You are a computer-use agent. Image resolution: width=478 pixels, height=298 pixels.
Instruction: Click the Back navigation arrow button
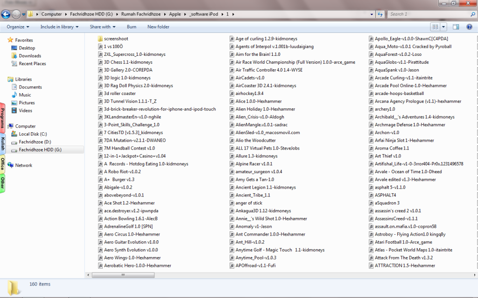[6, 14]
